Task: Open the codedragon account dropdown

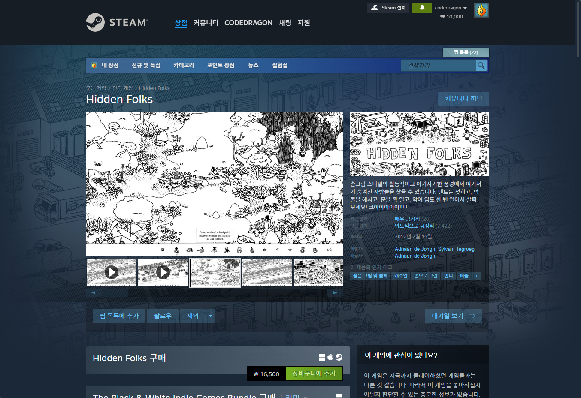Action: click(451, 8)
